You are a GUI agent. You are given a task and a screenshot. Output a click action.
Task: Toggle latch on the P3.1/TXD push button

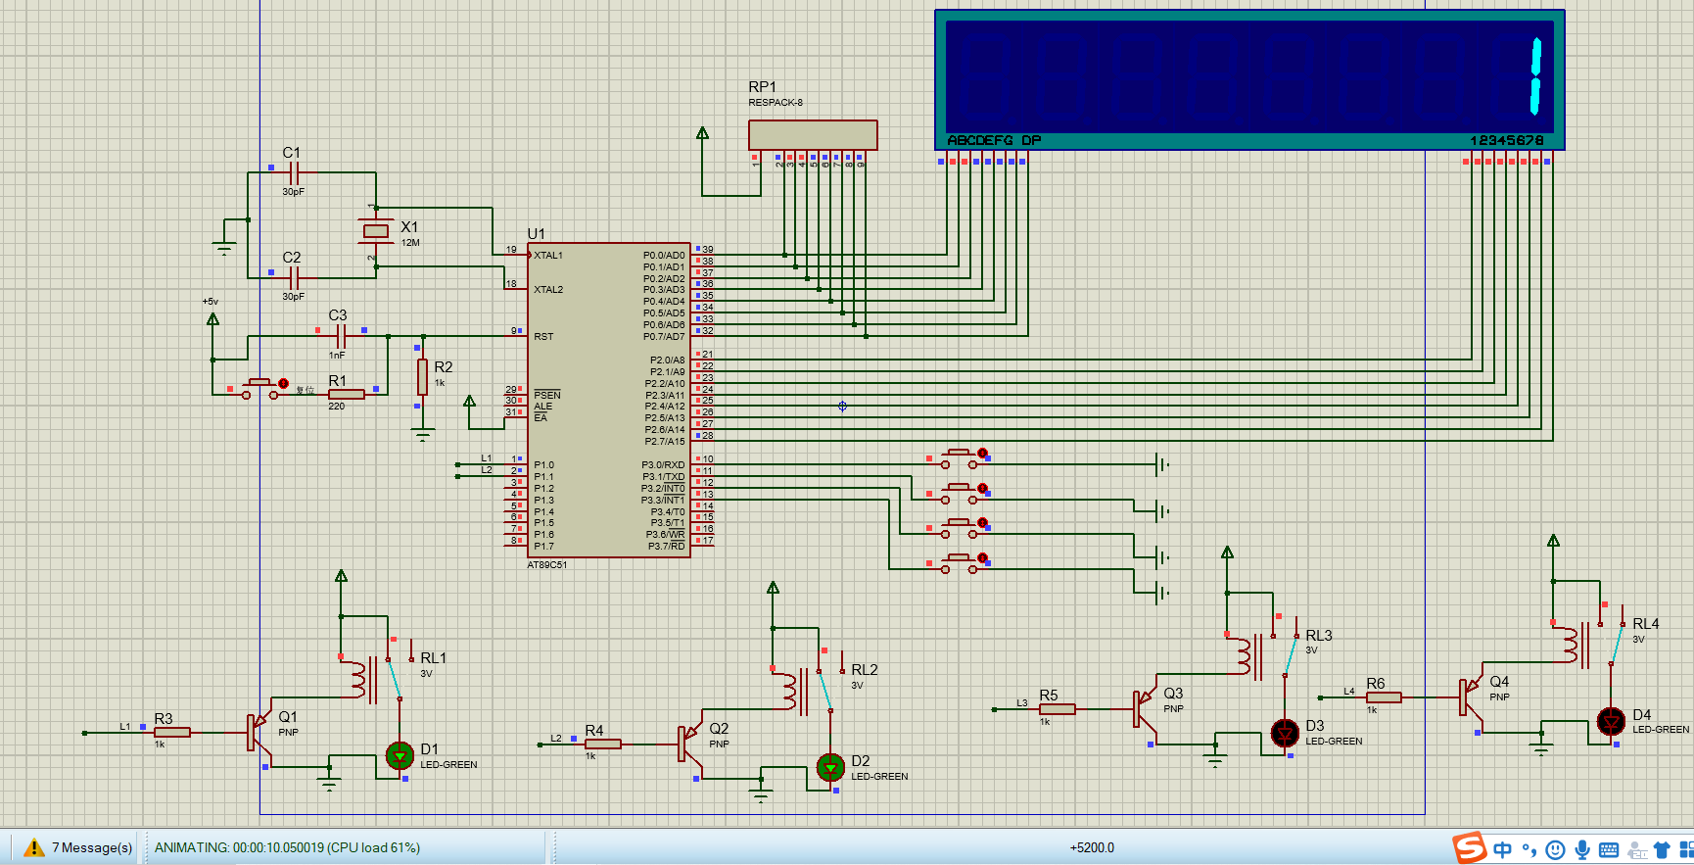tap(982, 488)
